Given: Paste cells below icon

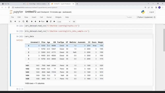Looking at the screenshot, I should 27,21.
